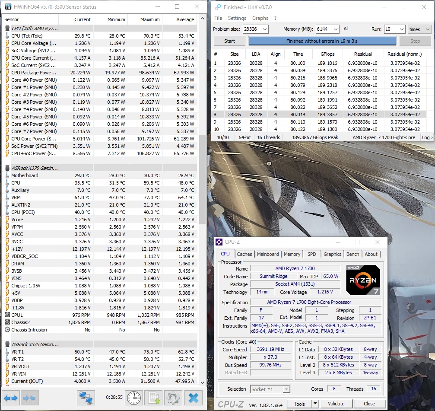Viewport: 435px width, 411px height.
Task: Click the Stop button in LinX
Action: coord(415,41)
